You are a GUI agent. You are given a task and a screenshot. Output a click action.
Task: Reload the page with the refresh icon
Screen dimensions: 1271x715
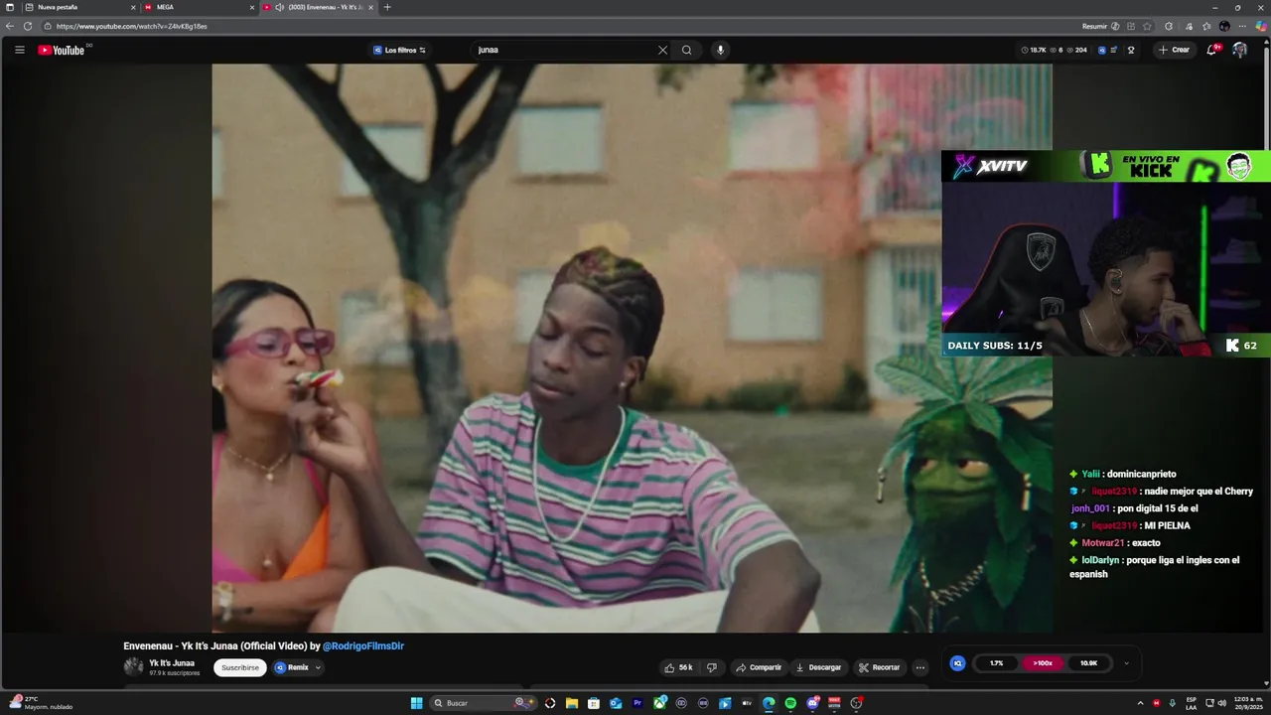(x=28, y=26)
